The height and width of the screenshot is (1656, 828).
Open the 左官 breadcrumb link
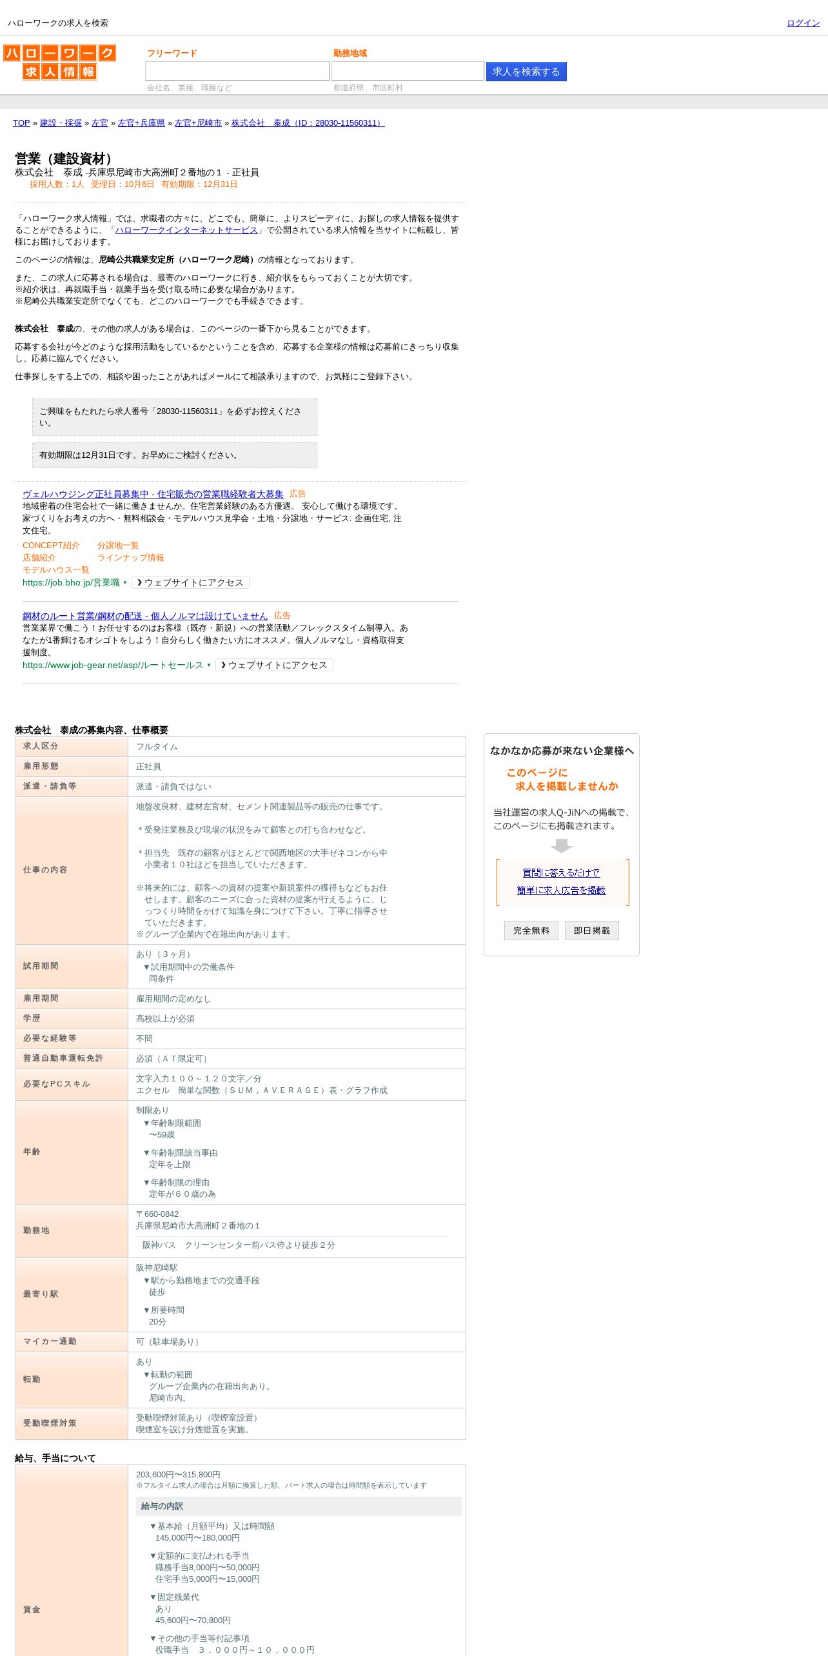100,123
